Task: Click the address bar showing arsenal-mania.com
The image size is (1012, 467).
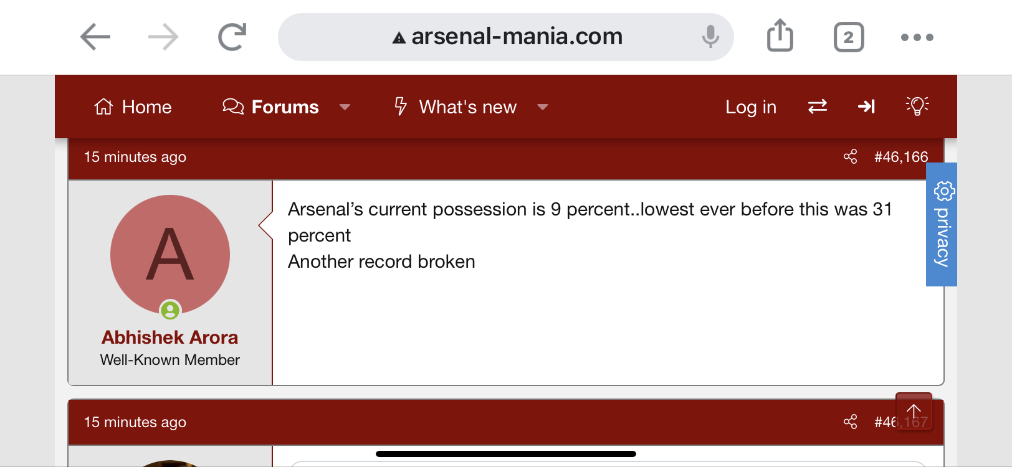Action: pos(506,37)
